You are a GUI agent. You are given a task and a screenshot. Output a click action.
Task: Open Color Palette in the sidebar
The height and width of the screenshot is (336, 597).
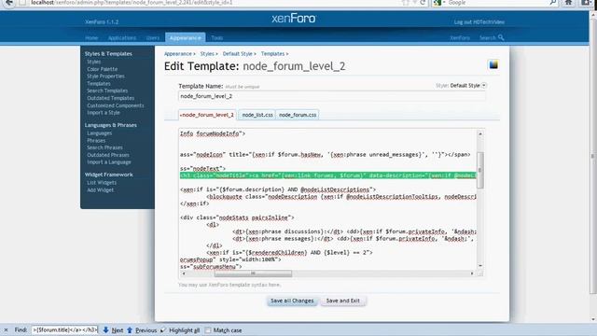coord(102,69)
